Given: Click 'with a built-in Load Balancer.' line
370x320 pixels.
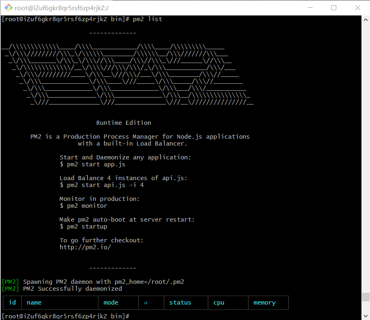Looking at the screenshot, I should point(133,144).
